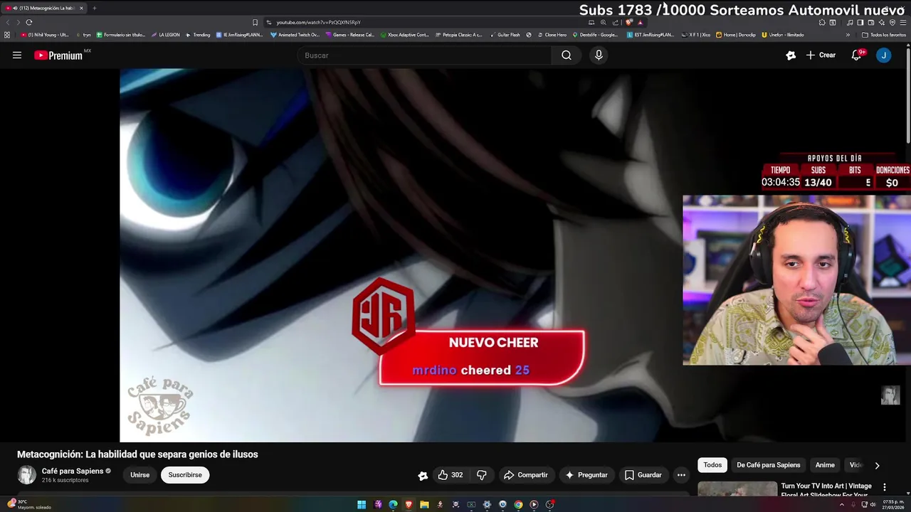The height and width of the screenshot is (512, 911).
Task: Click the Suscribirse button
Action: [x=185, y=475]
